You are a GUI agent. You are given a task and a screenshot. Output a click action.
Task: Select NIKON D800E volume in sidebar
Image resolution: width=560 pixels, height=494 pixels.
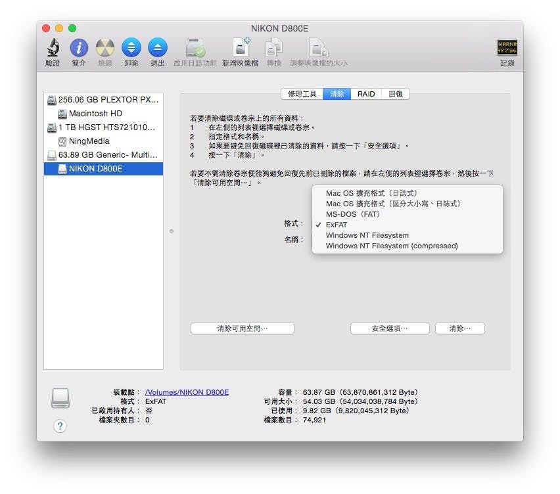click(104, 169)
